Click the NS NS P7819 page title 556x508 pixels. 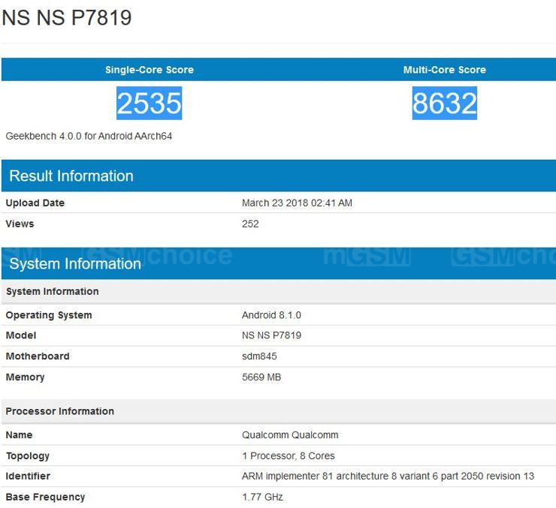[x=67, y=18]
